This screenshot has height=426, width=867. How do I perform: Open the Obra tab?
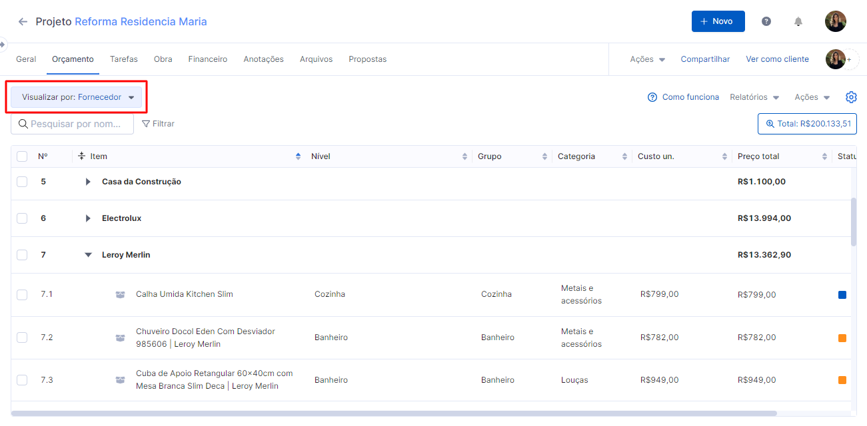[x=163, y=59]
